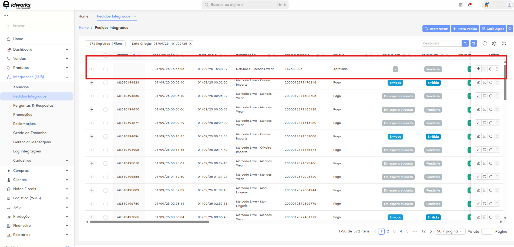Image resolution: width=514 pixels, height=247 pixels.
Task: Check the NetShoes order row checkbox
Action: click(x=106, y=69)
